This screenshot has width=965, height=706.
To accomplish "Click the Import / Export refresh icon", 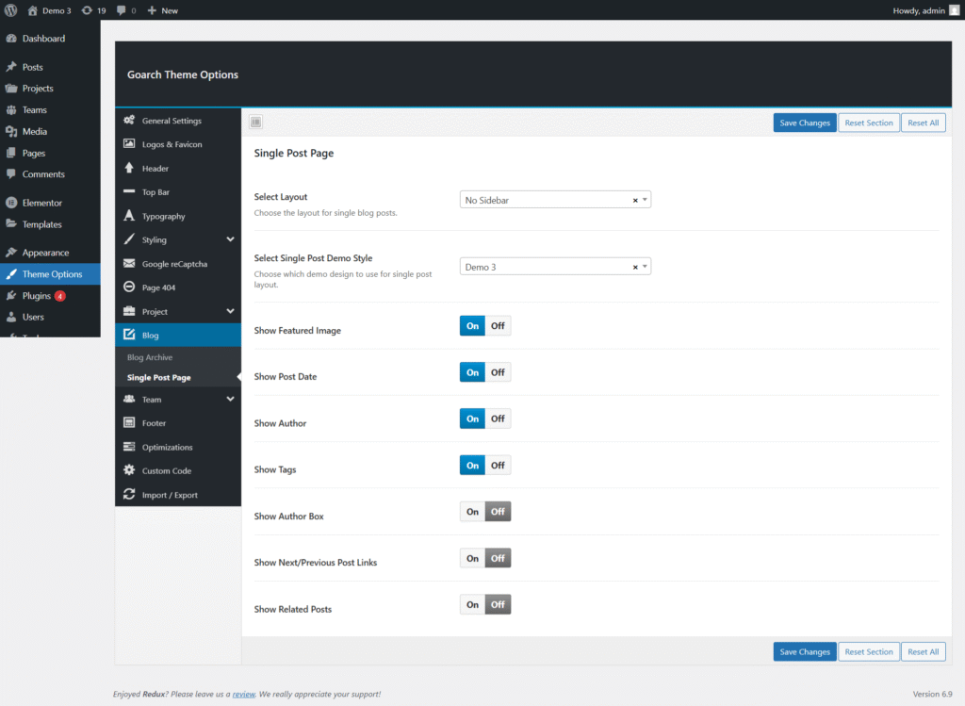I will tap(129, 494).
